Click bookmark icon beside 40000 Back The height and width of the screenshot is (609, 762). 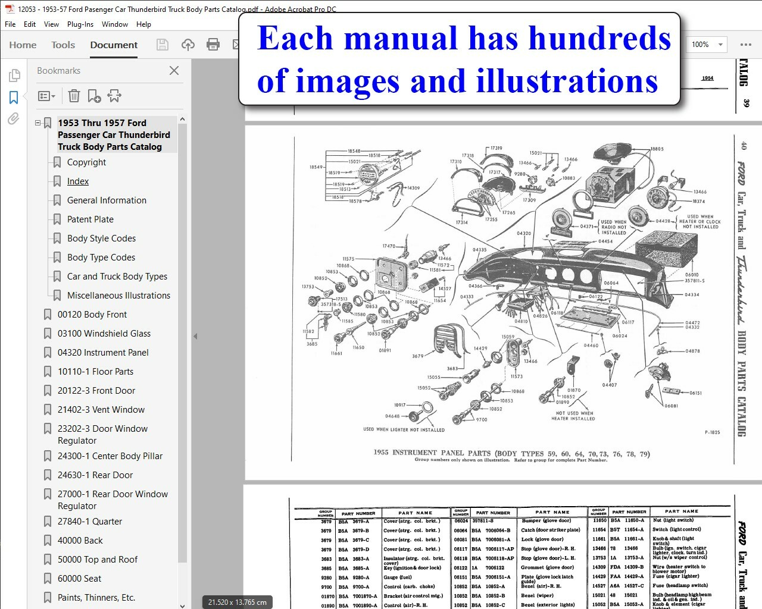(x=48, y=541)
